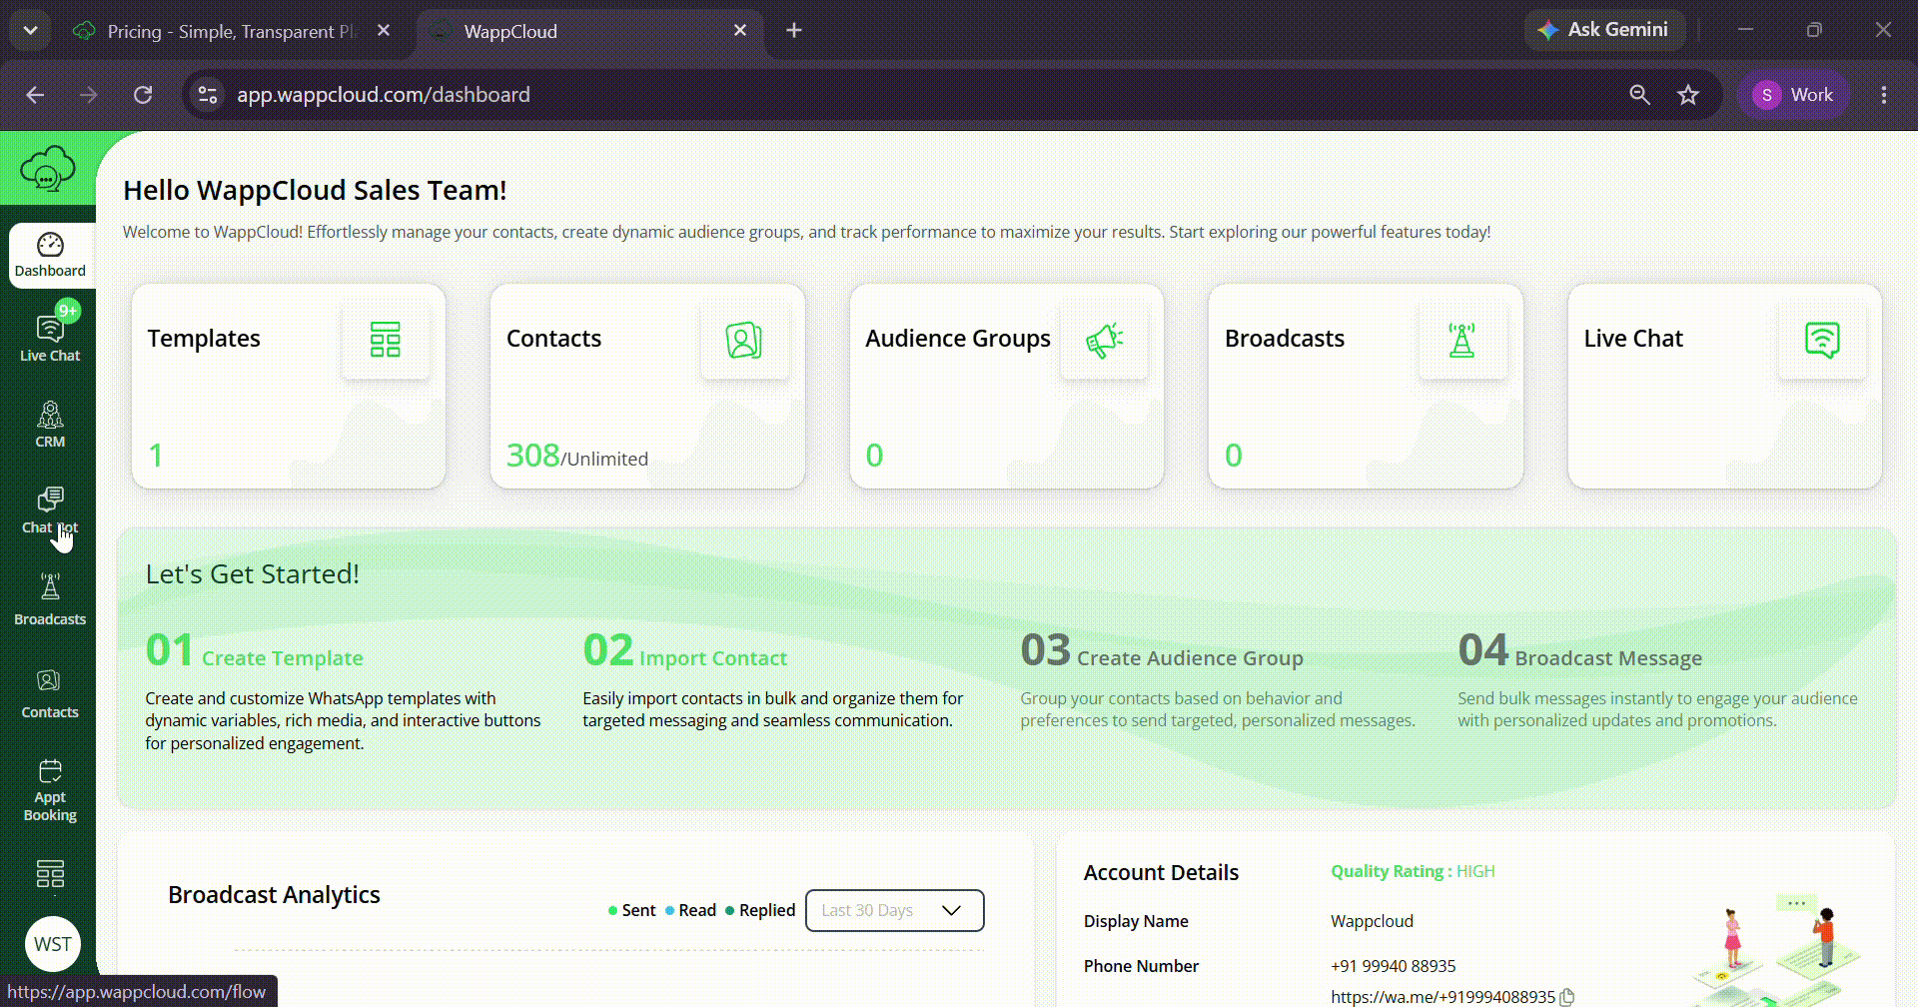Select Dashboard in the sidebar

click(50, 255)
